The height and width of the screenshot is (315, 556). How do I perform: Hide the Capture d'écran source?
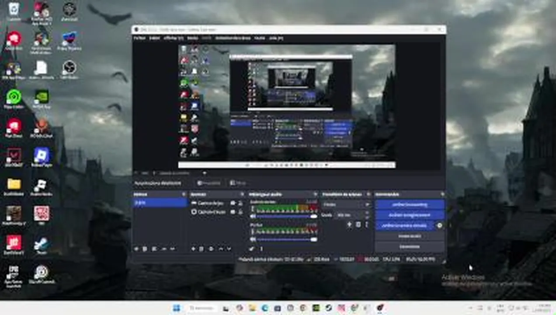(233, 212)
